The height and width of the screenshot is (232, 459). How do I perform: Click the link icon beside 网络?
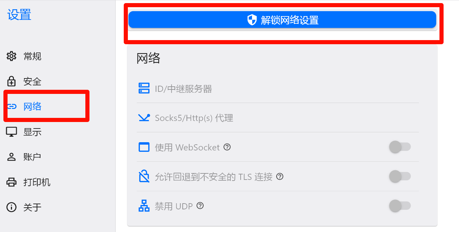pyautogui.click(x=12, y=107)
